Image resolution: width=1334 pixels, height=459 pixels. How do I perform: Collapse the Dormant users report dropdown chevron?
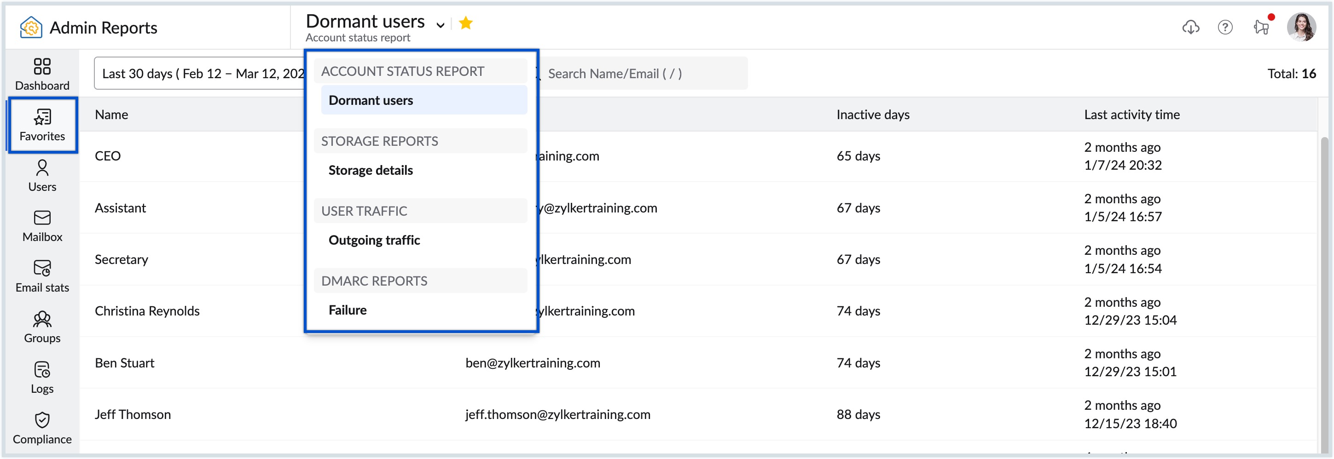(440, 25)
